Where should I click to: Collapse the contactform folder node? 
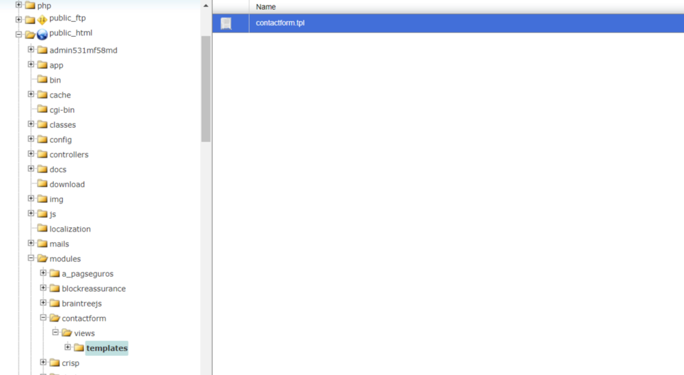coord(43,318)
